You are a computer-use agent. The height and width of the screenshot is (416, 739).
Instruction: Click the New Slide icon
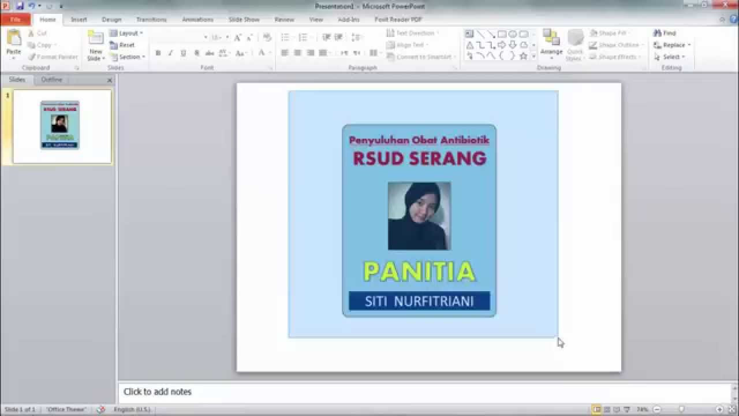[x=95, y=38]
